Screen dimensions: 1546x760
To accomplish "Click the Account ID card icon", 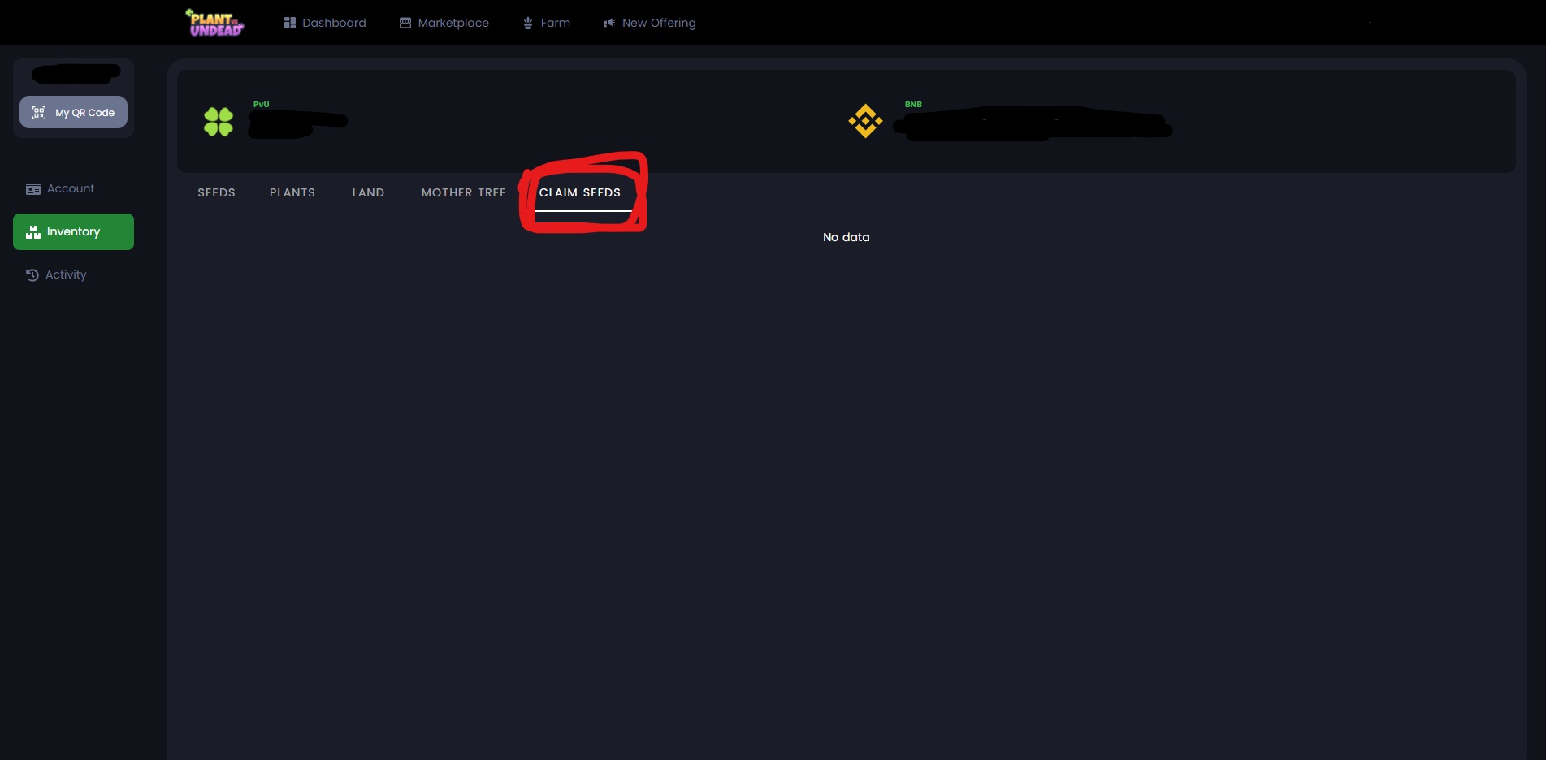I will (x=33, y=189).
